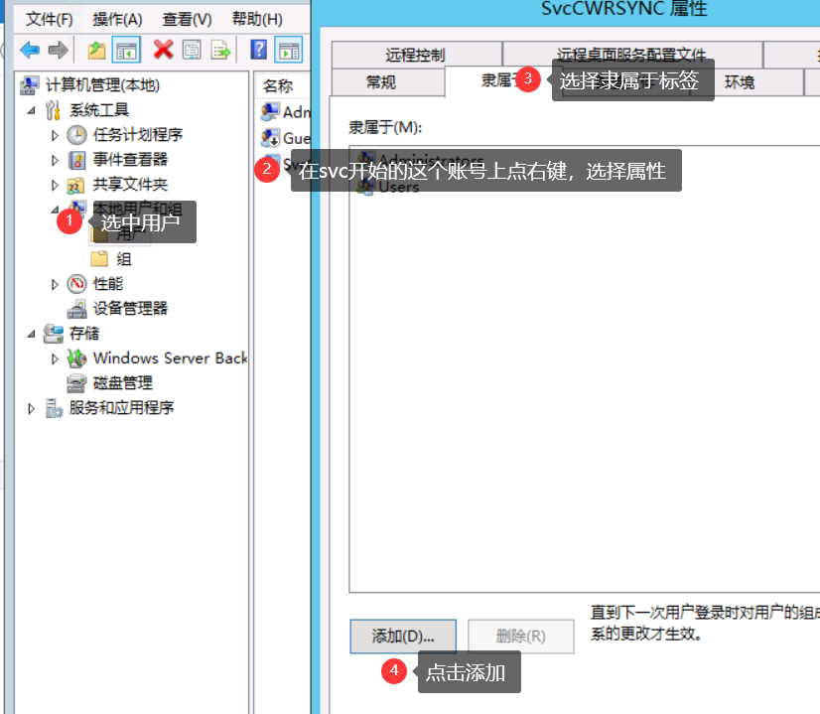Switch to the 远程桌面服务配置文件 tab
820x714 pixels.
[631, 55]
